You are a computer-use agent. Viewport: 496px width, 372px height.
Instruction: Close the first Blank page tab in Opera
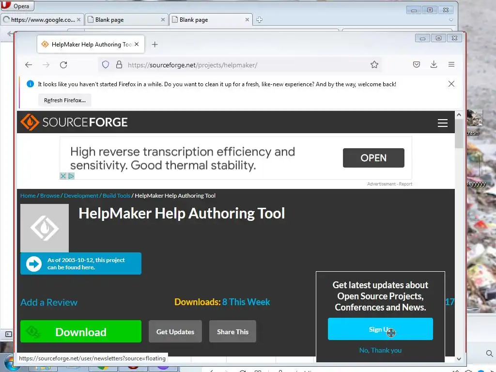pyautogui.click(x=163, y=19)
